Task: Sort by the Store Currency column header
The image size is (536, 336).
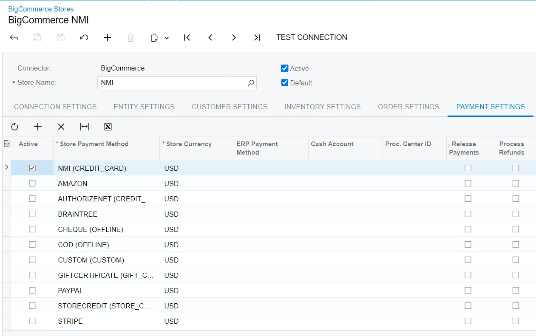Action: click(x=197, y=148)
